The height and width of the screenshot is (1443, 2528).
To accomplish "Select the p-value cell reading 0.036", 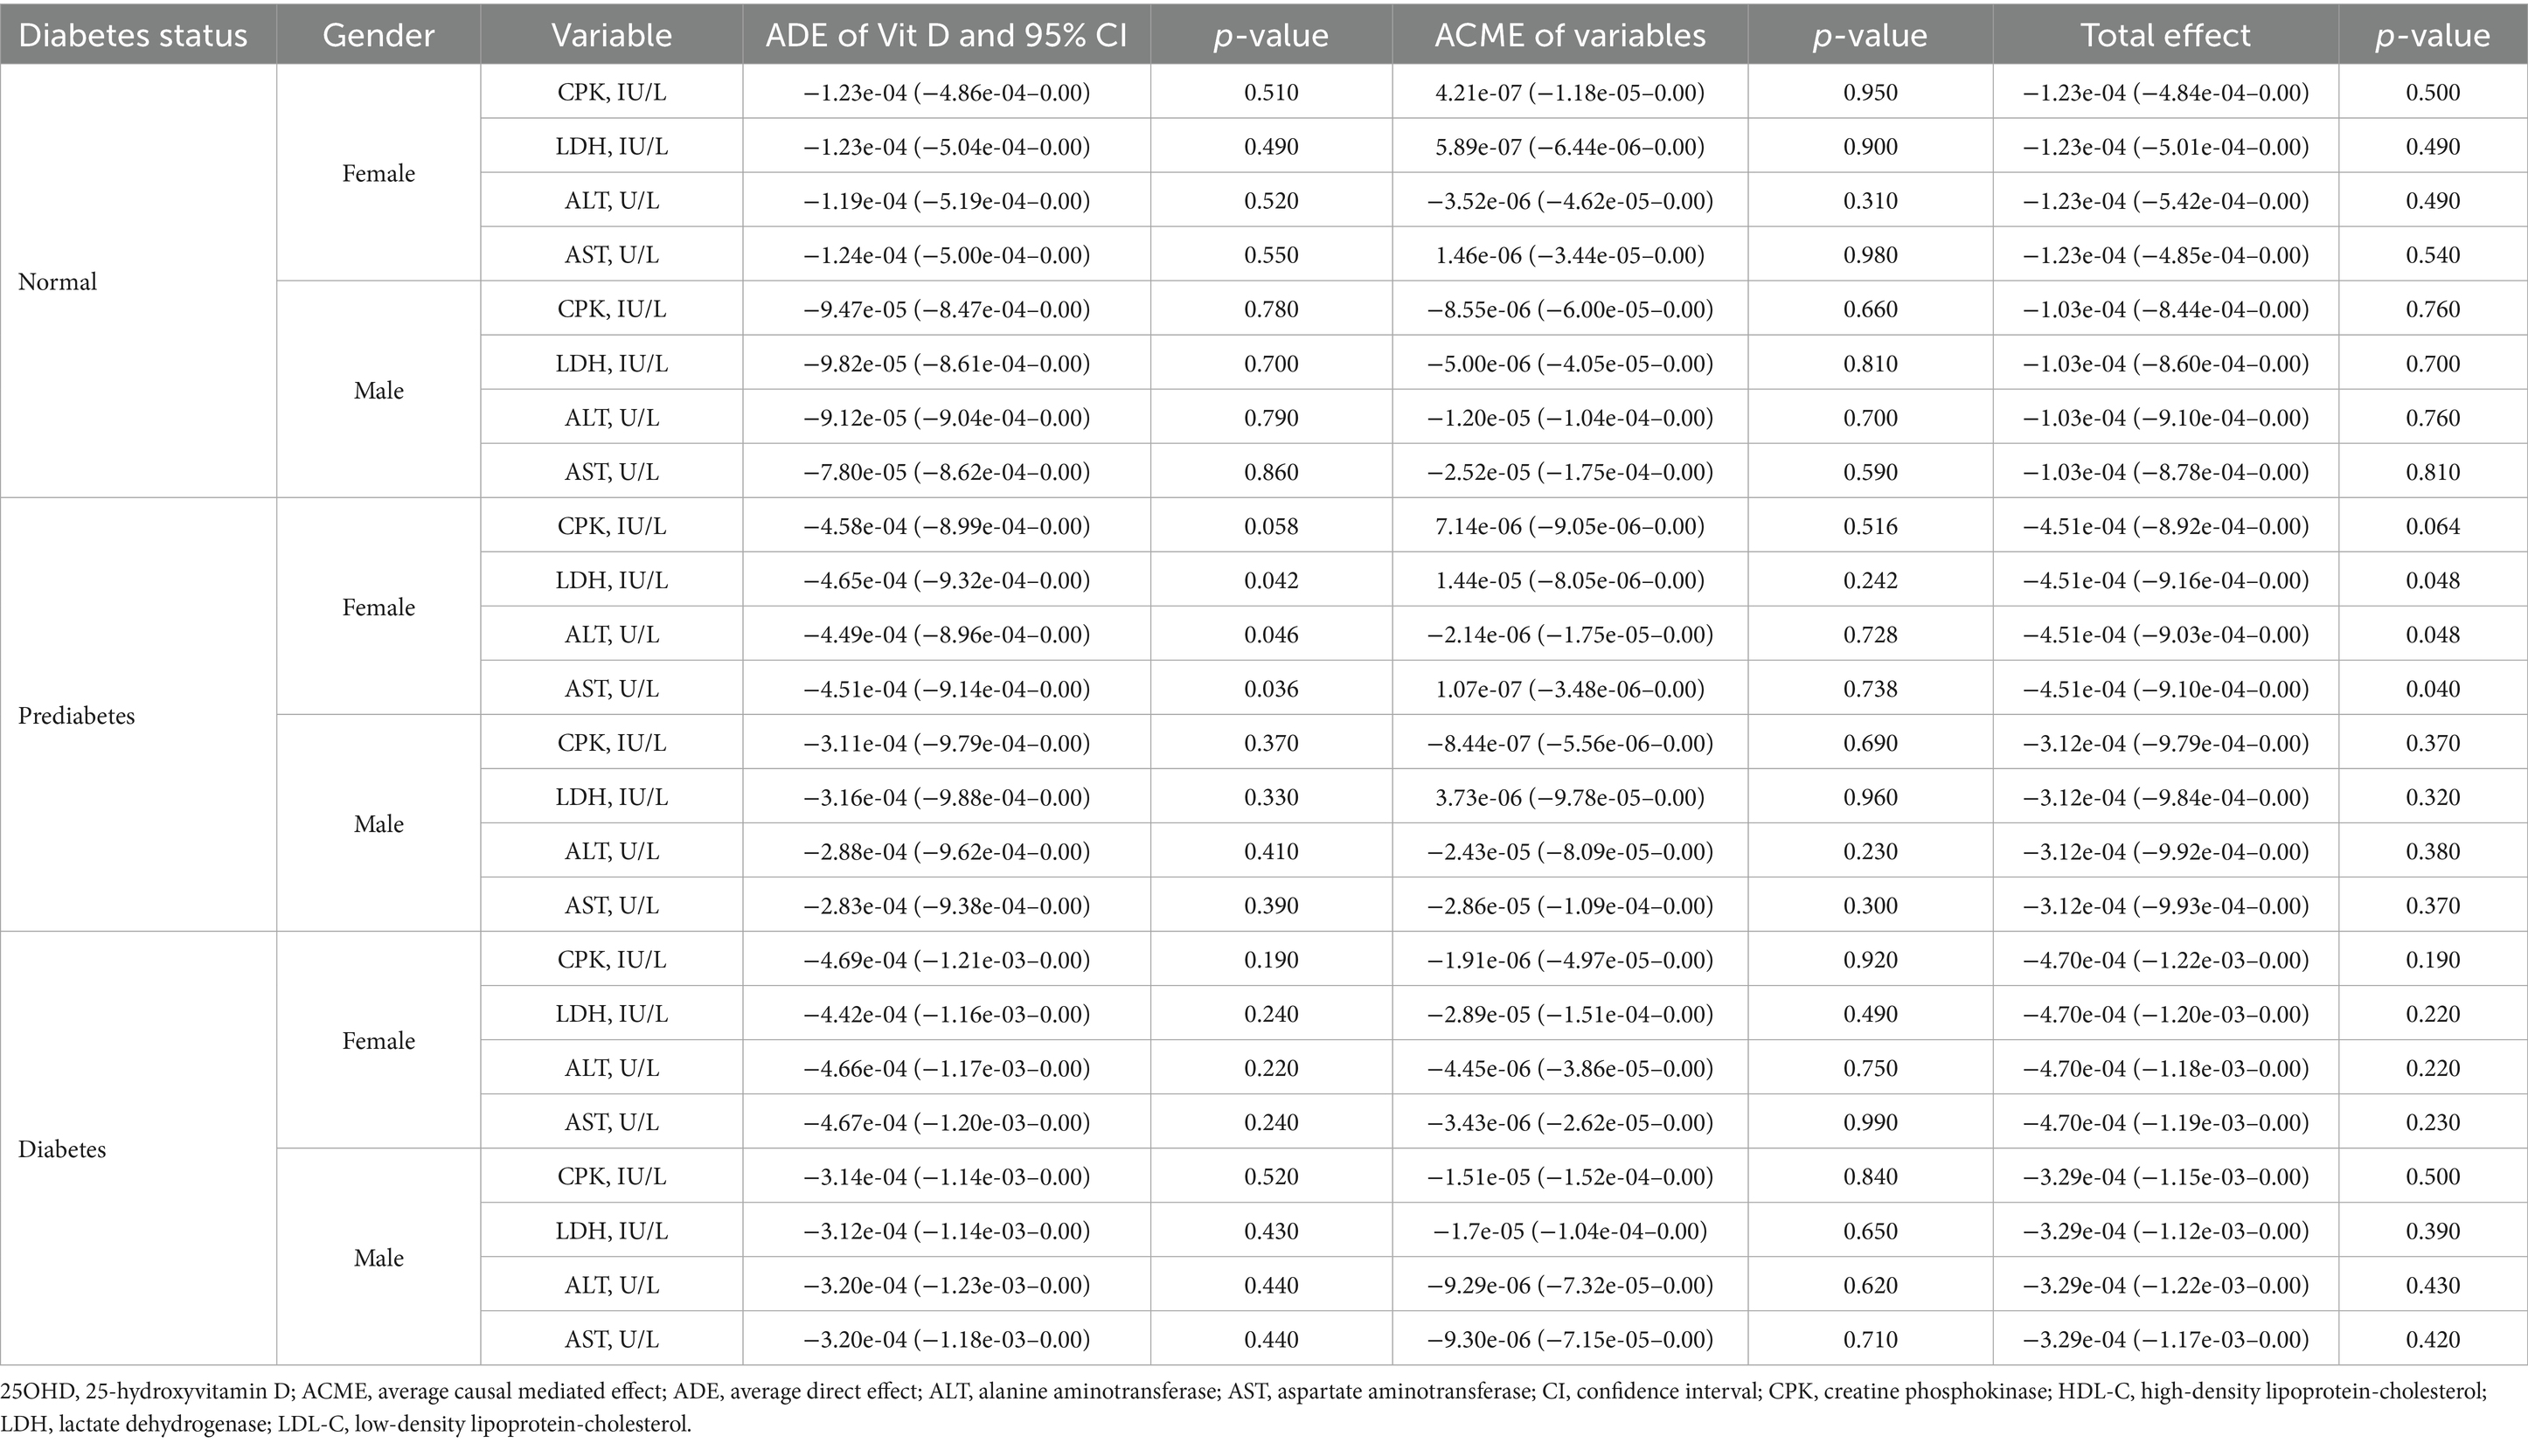I will (1272, 689).
